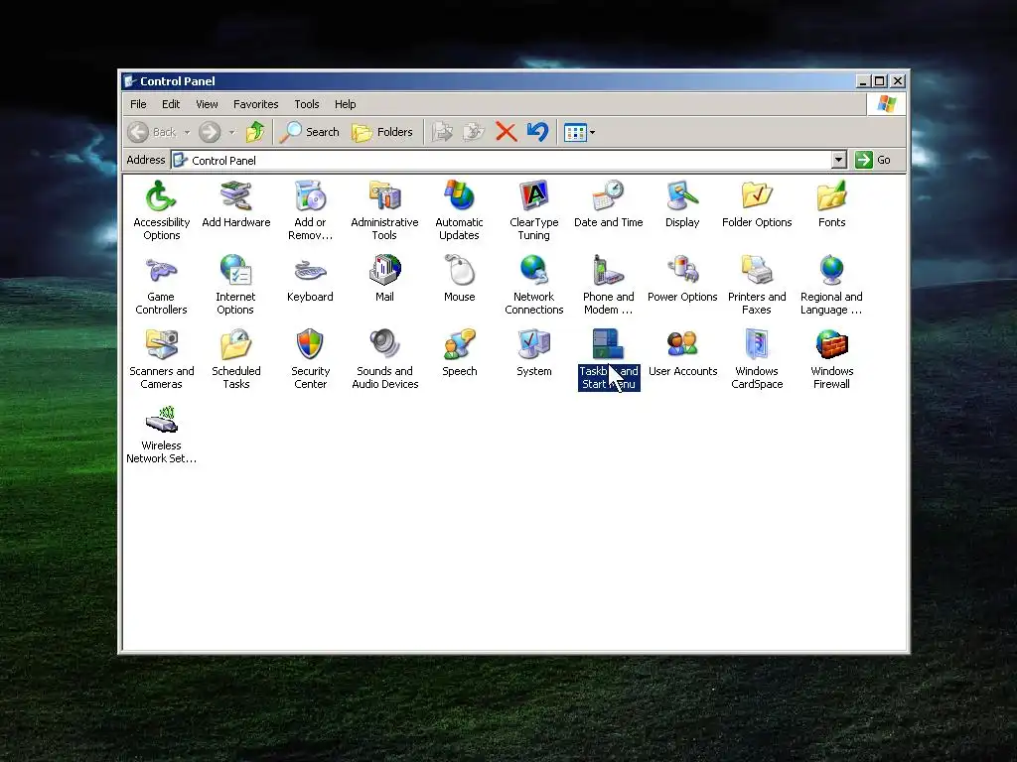
Task: Expand the Back history dropdown arrow
Action: [187, 132]
